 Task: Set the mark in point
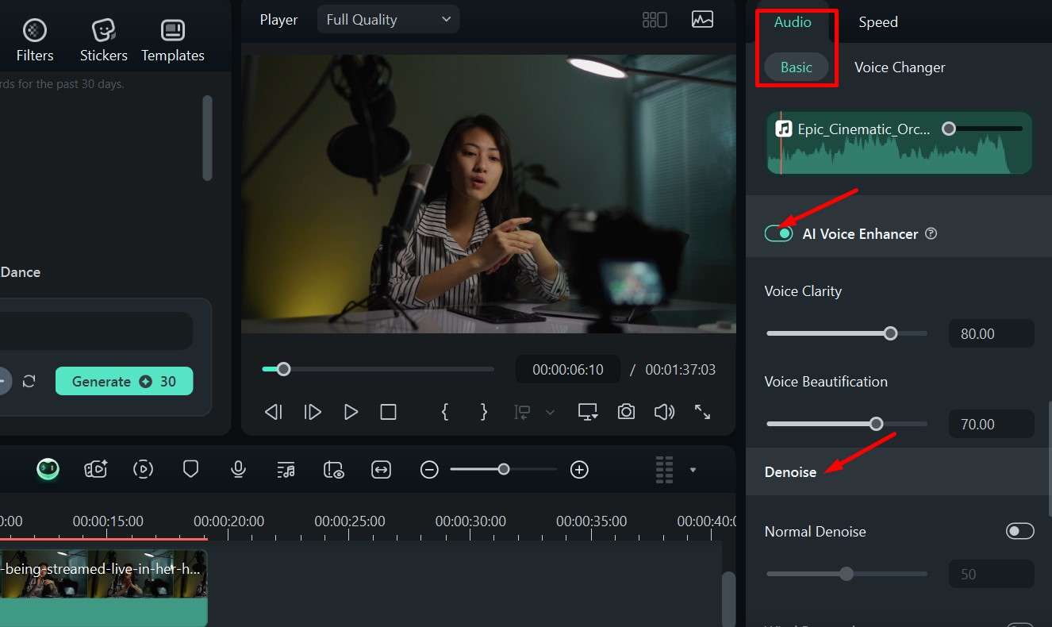(445, 412)
